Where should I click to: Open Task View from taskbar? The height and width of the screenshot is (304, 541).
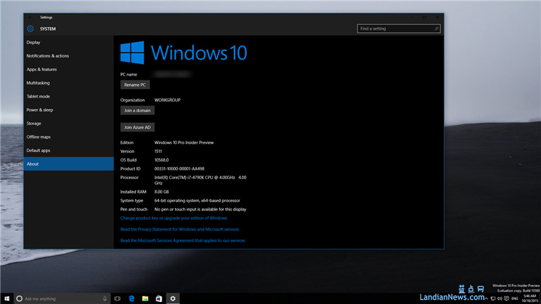117,299
